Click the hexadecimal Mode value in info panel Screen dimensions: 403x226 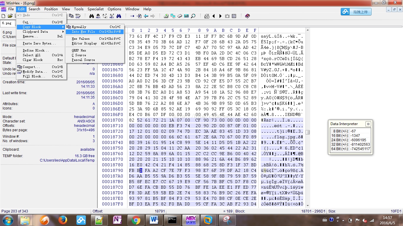click(x=84, y=117)
